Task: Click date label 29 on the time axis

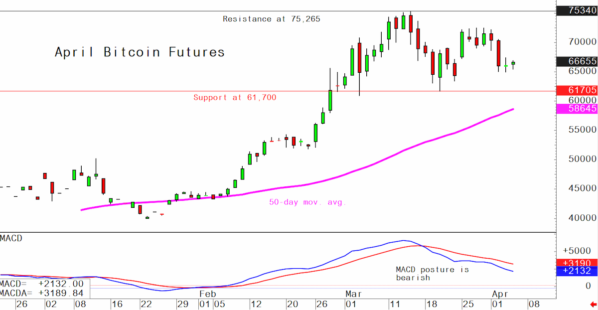Action: 183,304
